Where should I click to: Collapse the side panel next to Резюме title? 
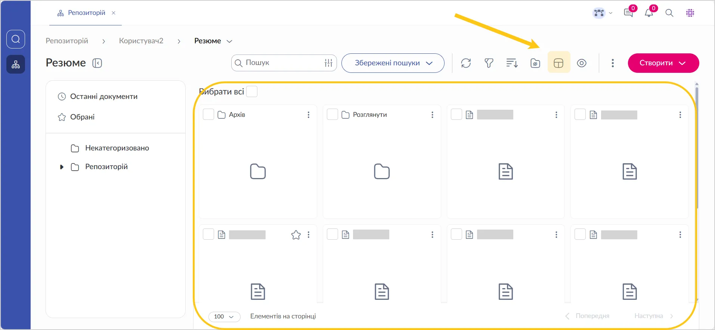(97, 63)
